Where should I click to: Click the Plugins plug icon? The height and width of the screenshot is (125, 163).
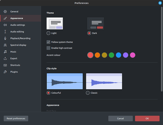click(x=5, y=72)
